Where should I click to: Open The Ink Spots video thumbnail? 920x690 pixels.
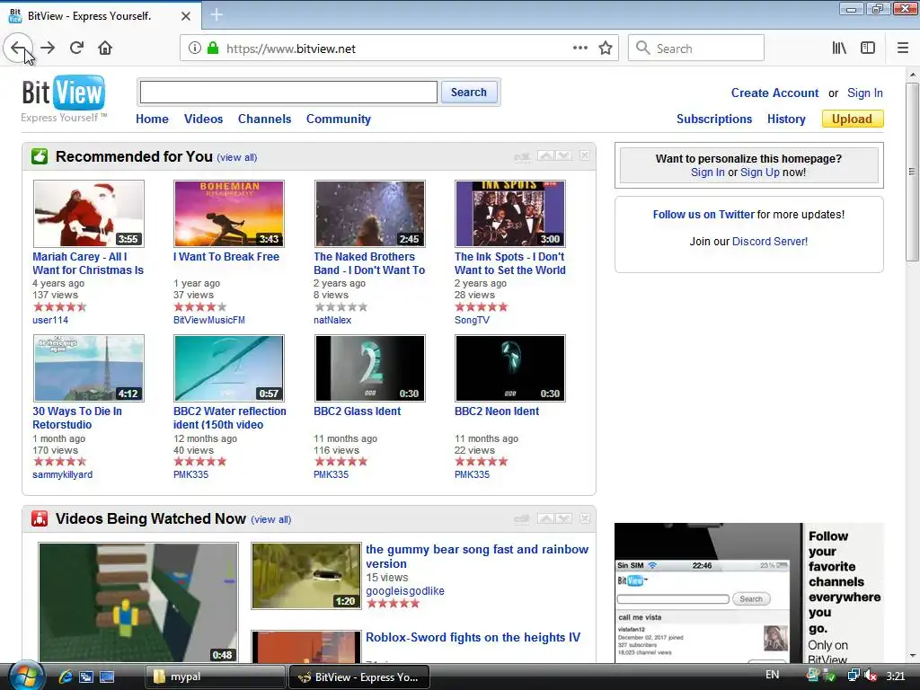(510, 214)
